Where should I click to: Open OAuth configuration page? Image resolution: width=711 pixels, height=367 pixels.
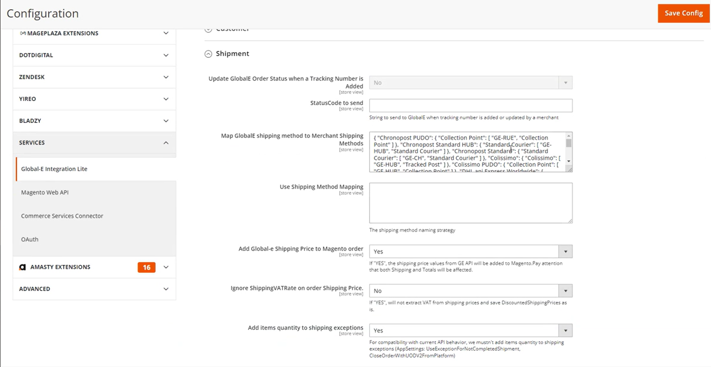click(x=30, y=239)
